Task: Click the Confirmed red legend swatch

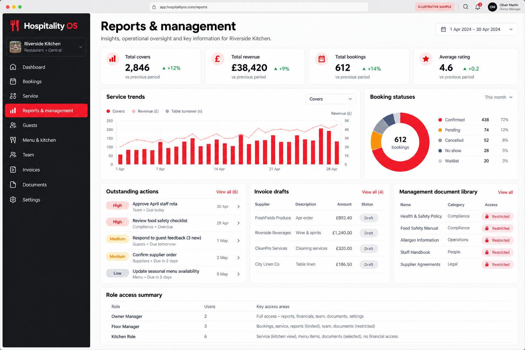Action: point(440,120)
